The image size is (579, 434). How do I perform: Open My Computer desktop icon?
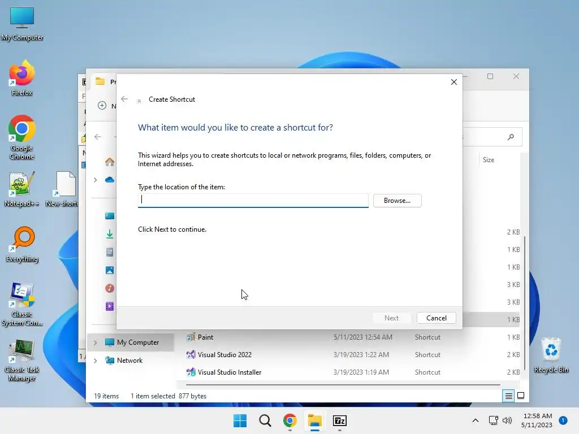[22, 24]
